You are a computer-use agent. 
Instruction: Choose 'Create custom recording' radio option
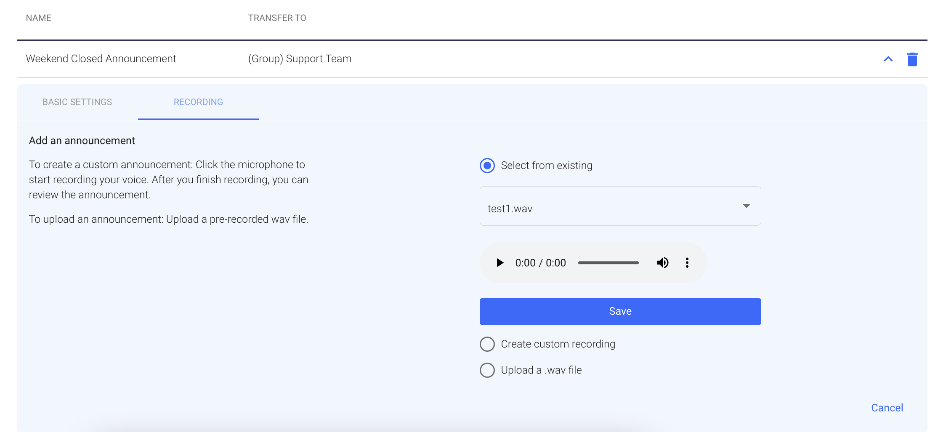(487, 344)
